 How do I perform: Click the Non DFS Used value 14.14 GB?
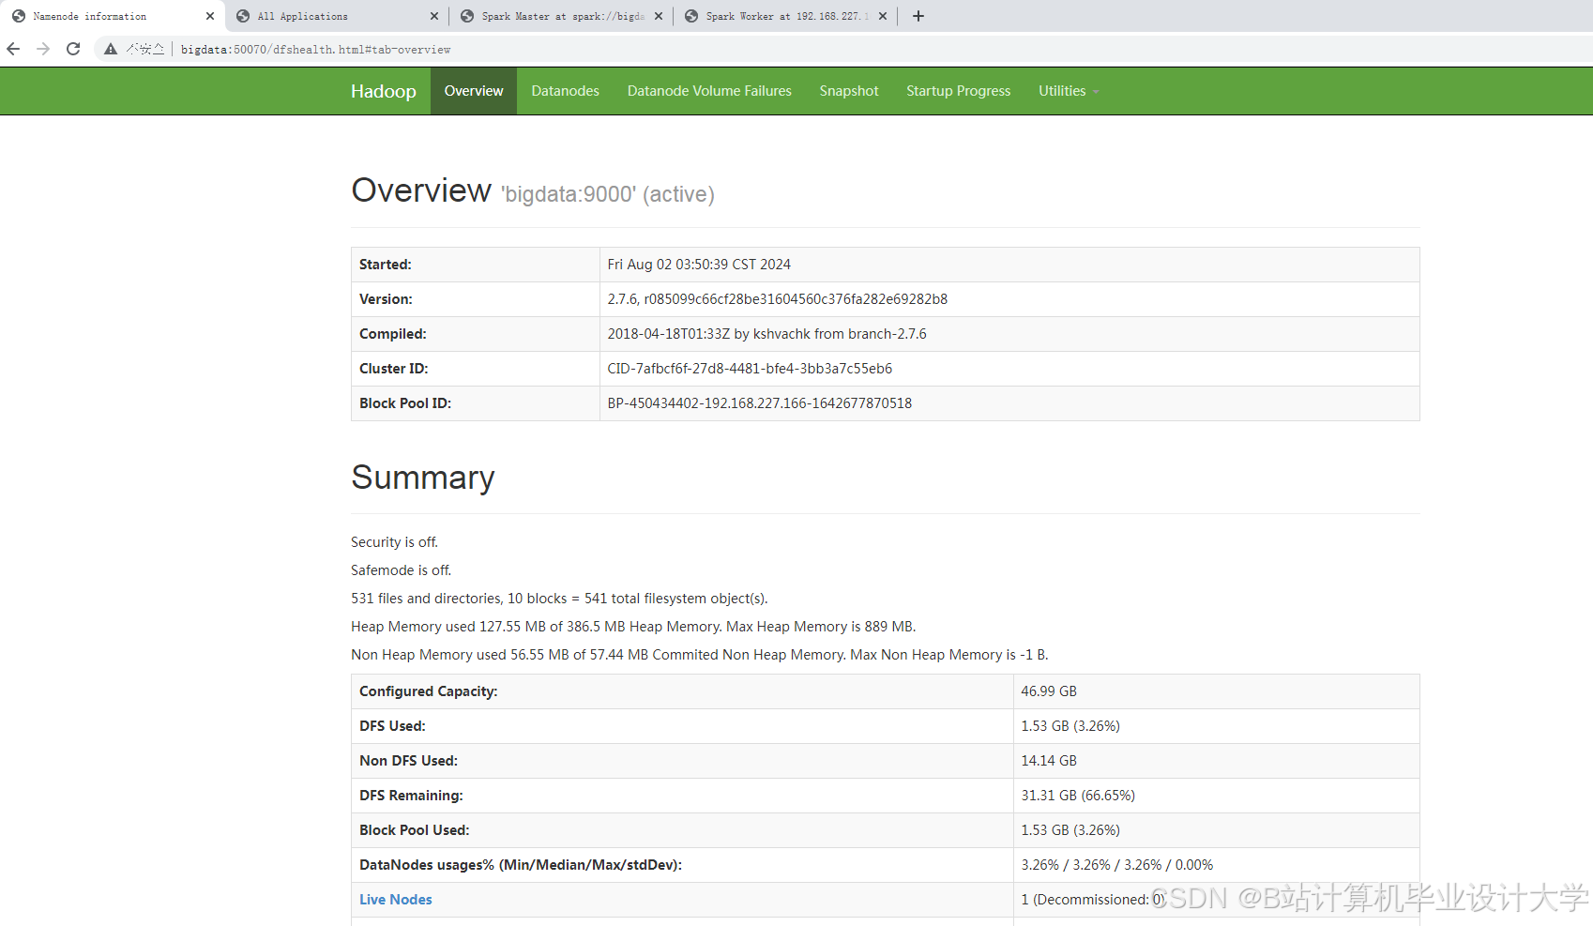coord(1049,761)
